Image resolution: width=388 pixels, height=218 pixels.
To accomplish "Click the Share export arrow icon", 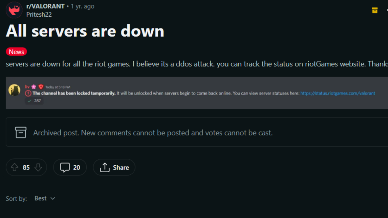I will click(105, 167).
